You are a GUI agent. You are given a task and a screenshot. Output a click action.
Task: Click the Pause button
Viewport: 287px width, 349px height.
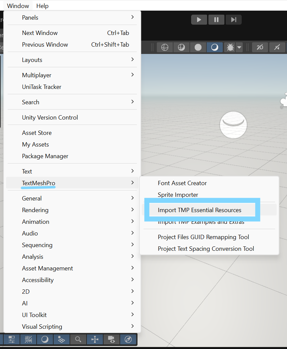tap(216, 20)
